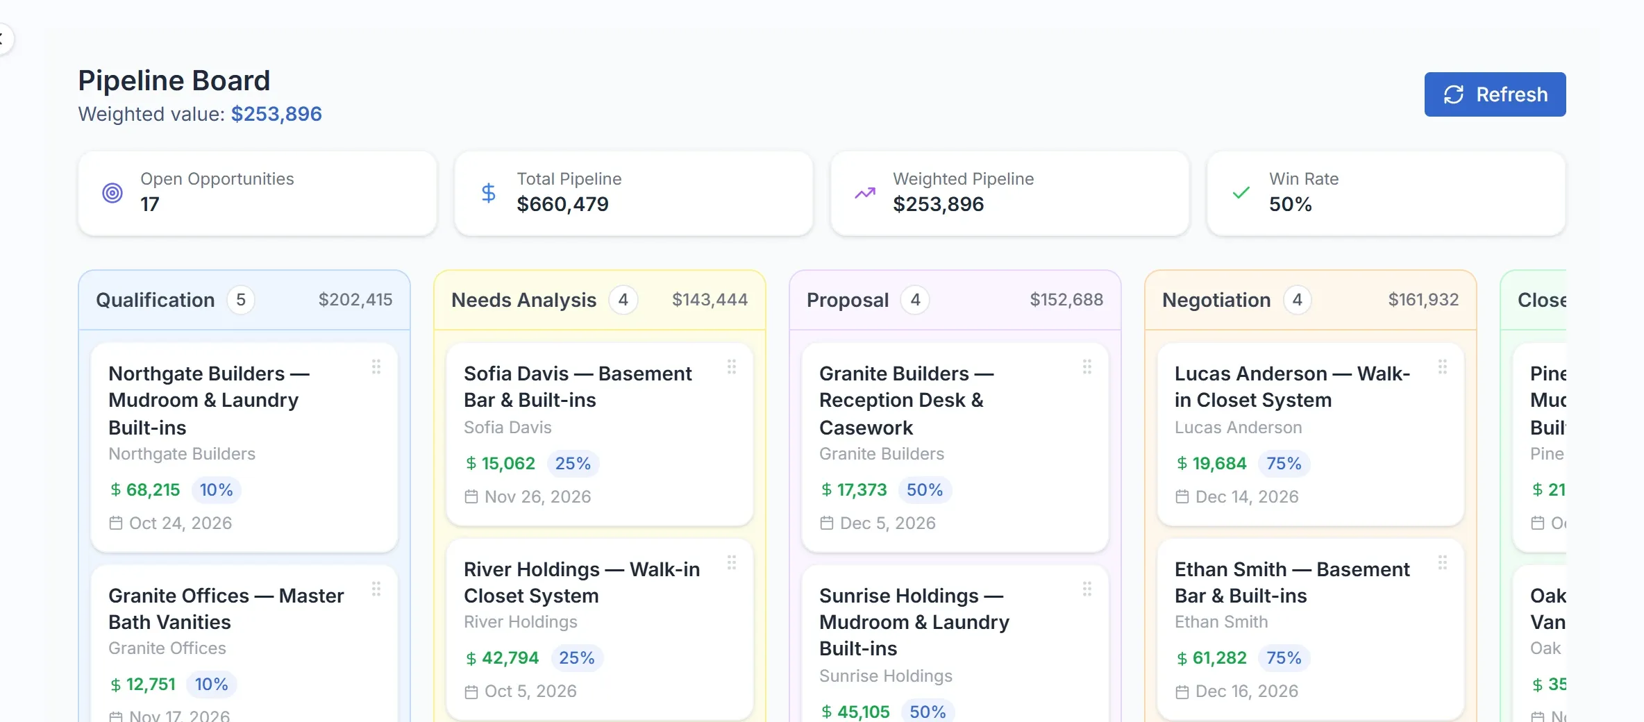The width and height of the screenshot is (1644, 722).
Task: Click amount 45,105 on Sunrise Holdings card
Action: [x=864, y=712]
